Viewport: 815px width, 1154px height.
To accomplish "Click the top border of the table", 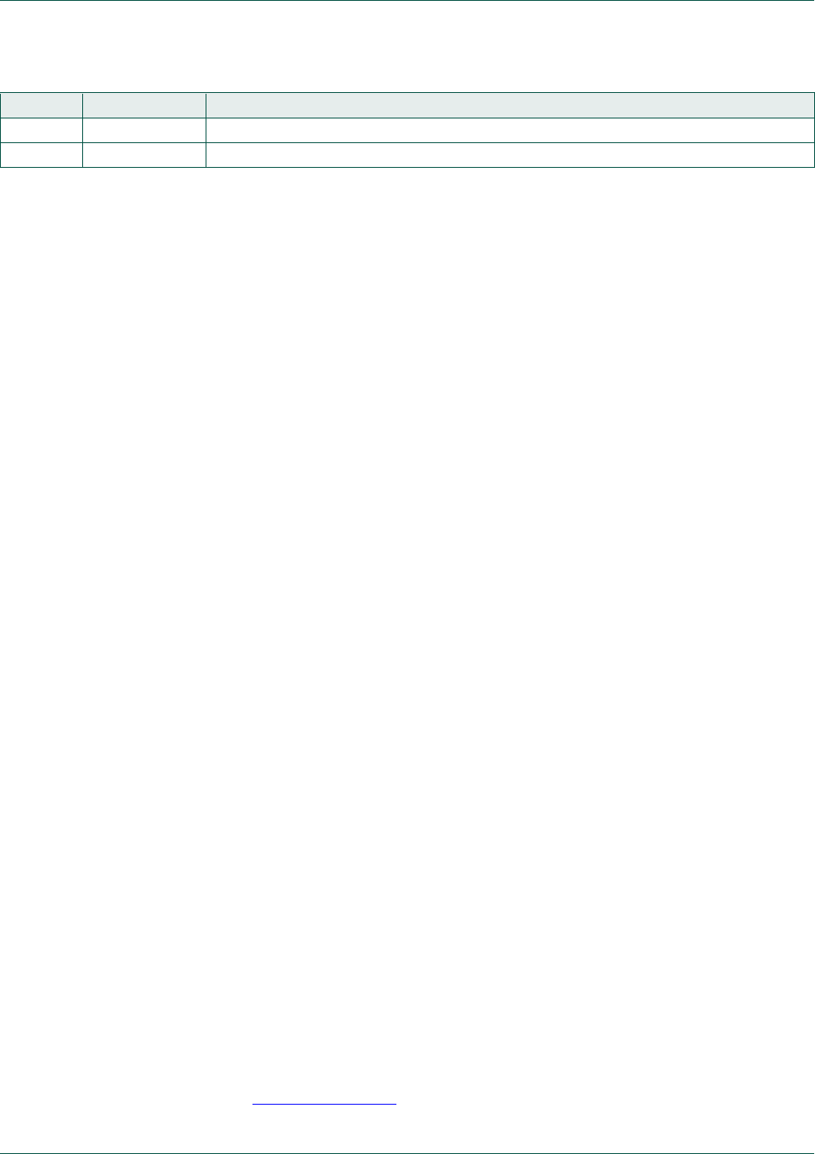I will [x=407, y=92].
